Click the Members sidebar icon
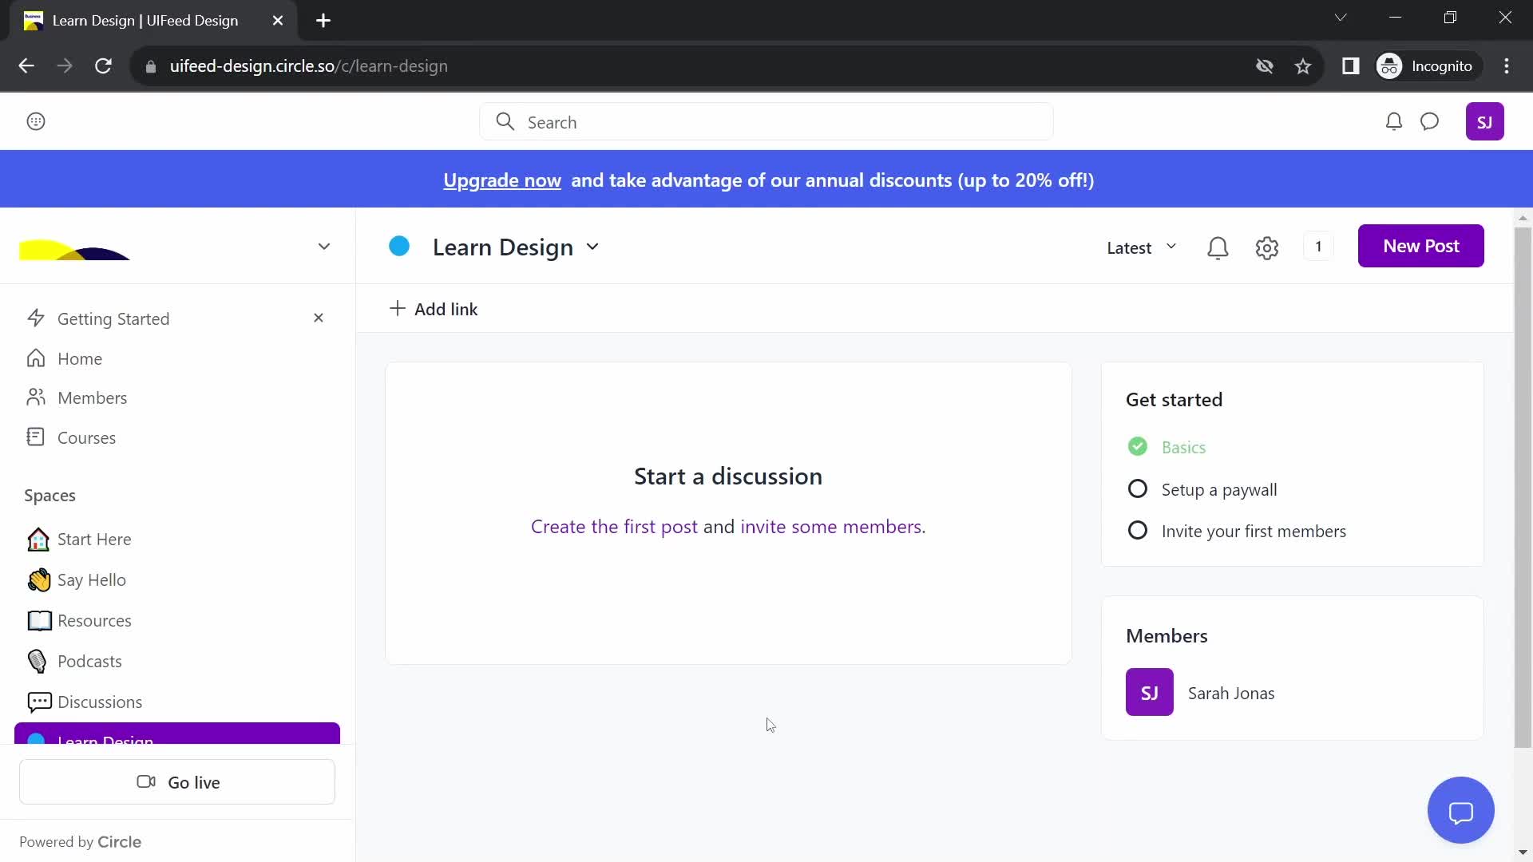The width and height of the screenshot is (1533, 862). 38,397
